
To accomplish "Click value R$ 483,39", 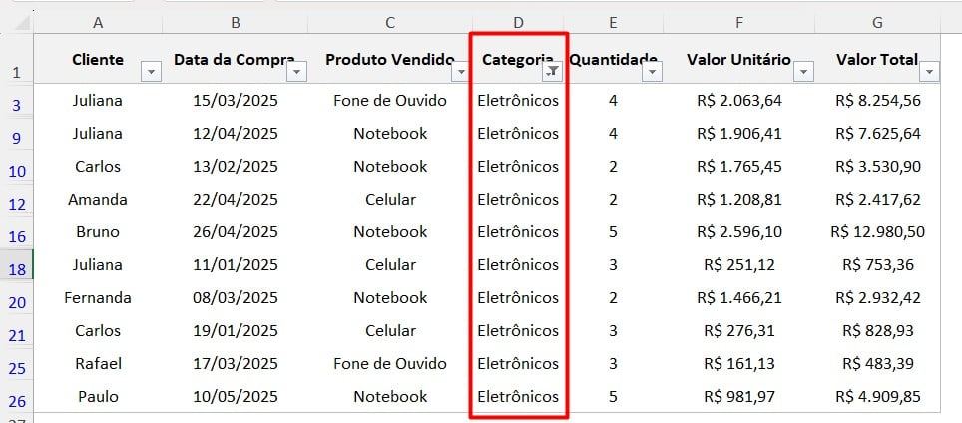I will pyautogui.click(x=878, y=364).
